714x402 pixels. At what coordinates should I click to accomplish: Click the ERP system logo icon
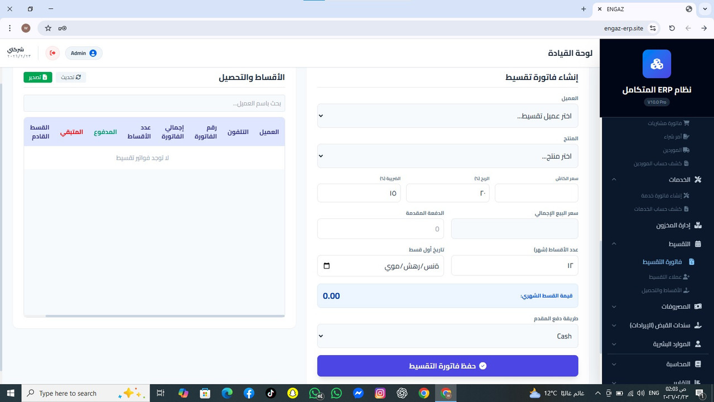[657, 64]
